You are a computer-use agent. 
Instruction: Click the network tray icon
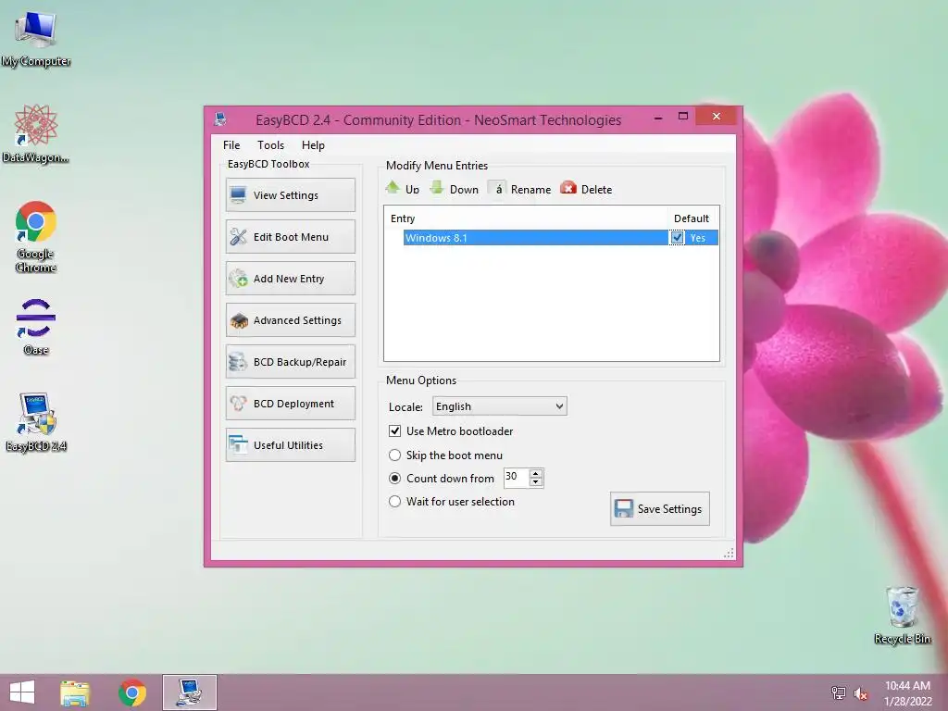pyautogui.click(x=838, y=692)
